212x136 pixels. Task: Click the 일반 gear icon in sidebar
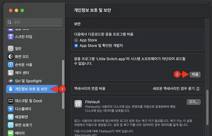(11, 49)
